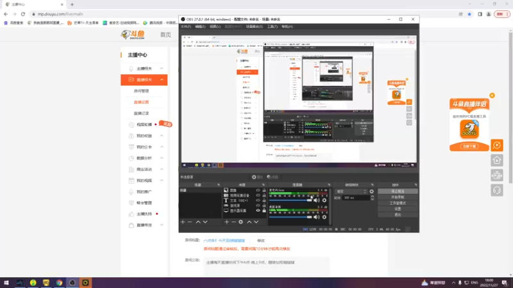This screenshot has height=288, width=513.
Task: Click Stop Streaming button in OBS controls
Action: coord(398,191)
